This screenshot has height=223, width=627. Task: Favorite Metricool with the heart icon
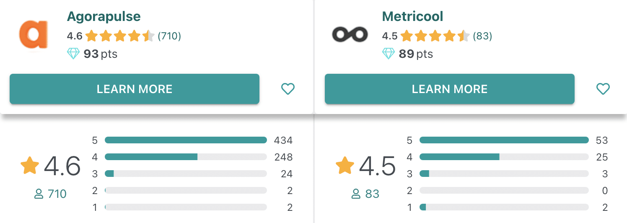pos(603,89)
